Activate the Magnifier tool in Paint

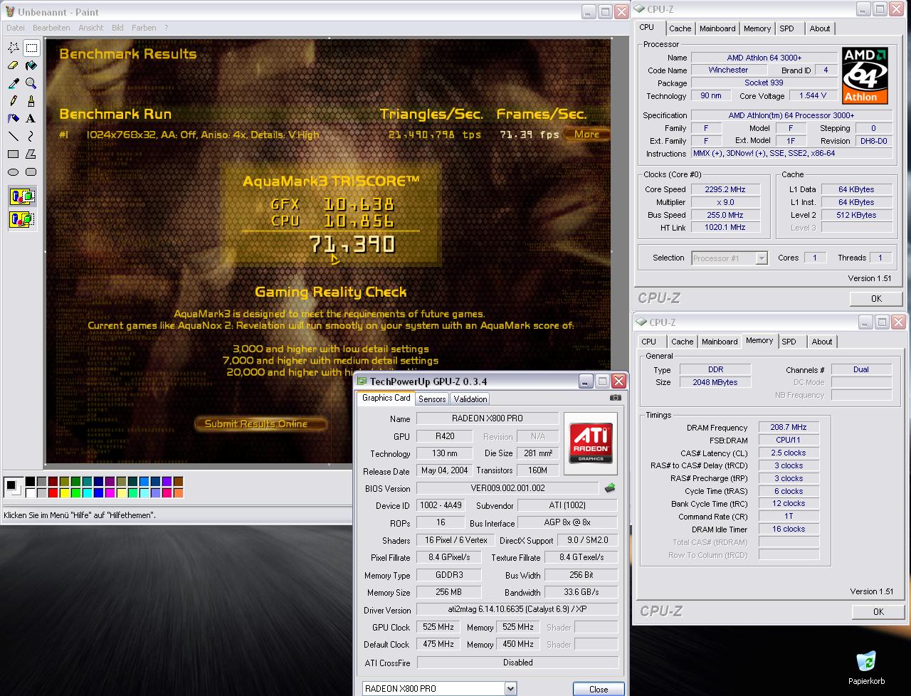coord(31,83)
